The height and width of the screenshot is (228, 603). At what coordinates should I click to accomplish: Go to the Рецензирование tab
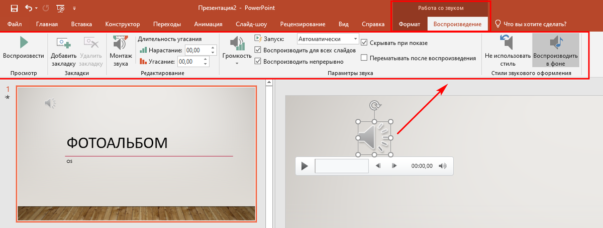[303, 24]
